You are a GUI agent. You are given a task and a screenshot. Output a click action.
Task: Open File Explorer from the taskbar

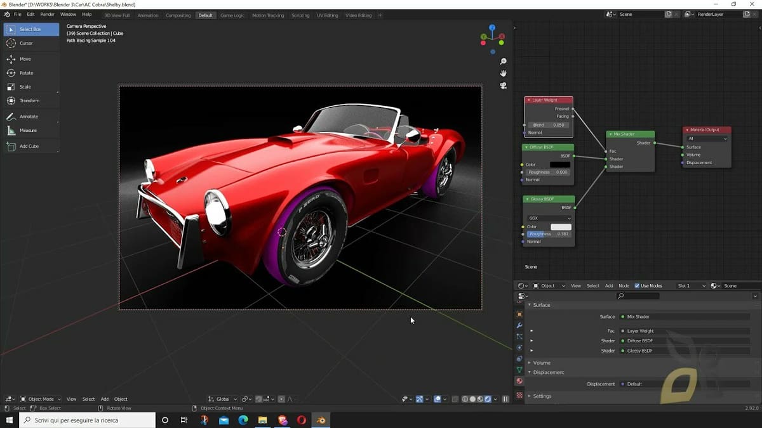(x=262, y=420)
